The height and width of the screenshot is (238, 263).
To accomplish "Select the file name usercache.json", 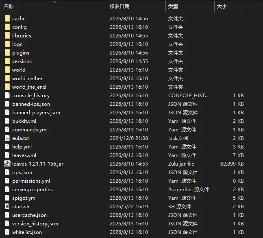I will click(29, 215).
